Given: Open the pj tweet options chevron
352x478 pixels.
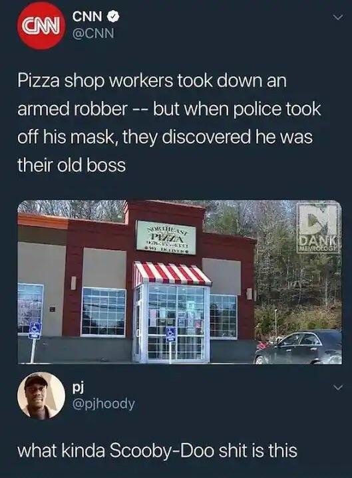Looking at the screenshot, I should click(337, 388).
